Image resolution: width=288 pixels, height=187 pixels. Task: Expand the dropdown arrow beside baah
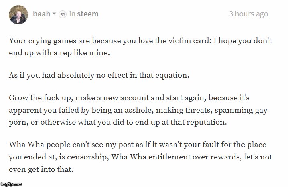pos(54,14)
